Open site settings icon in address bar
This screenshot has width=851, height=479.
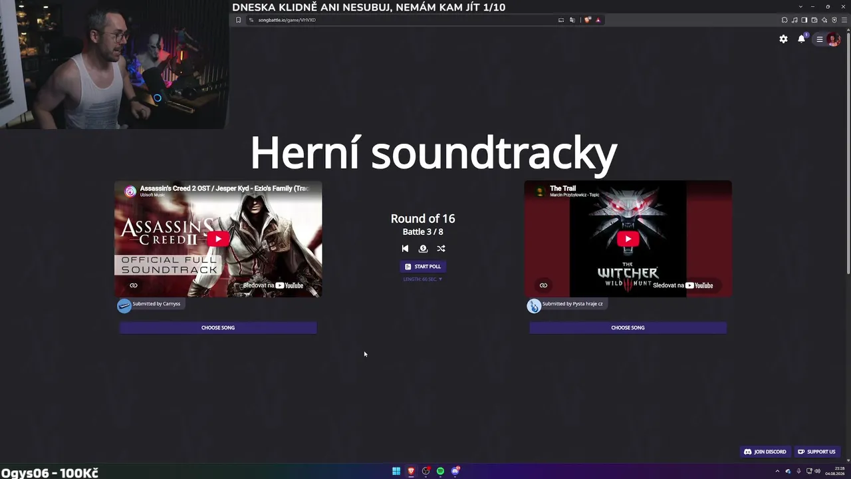pos(251,20)
